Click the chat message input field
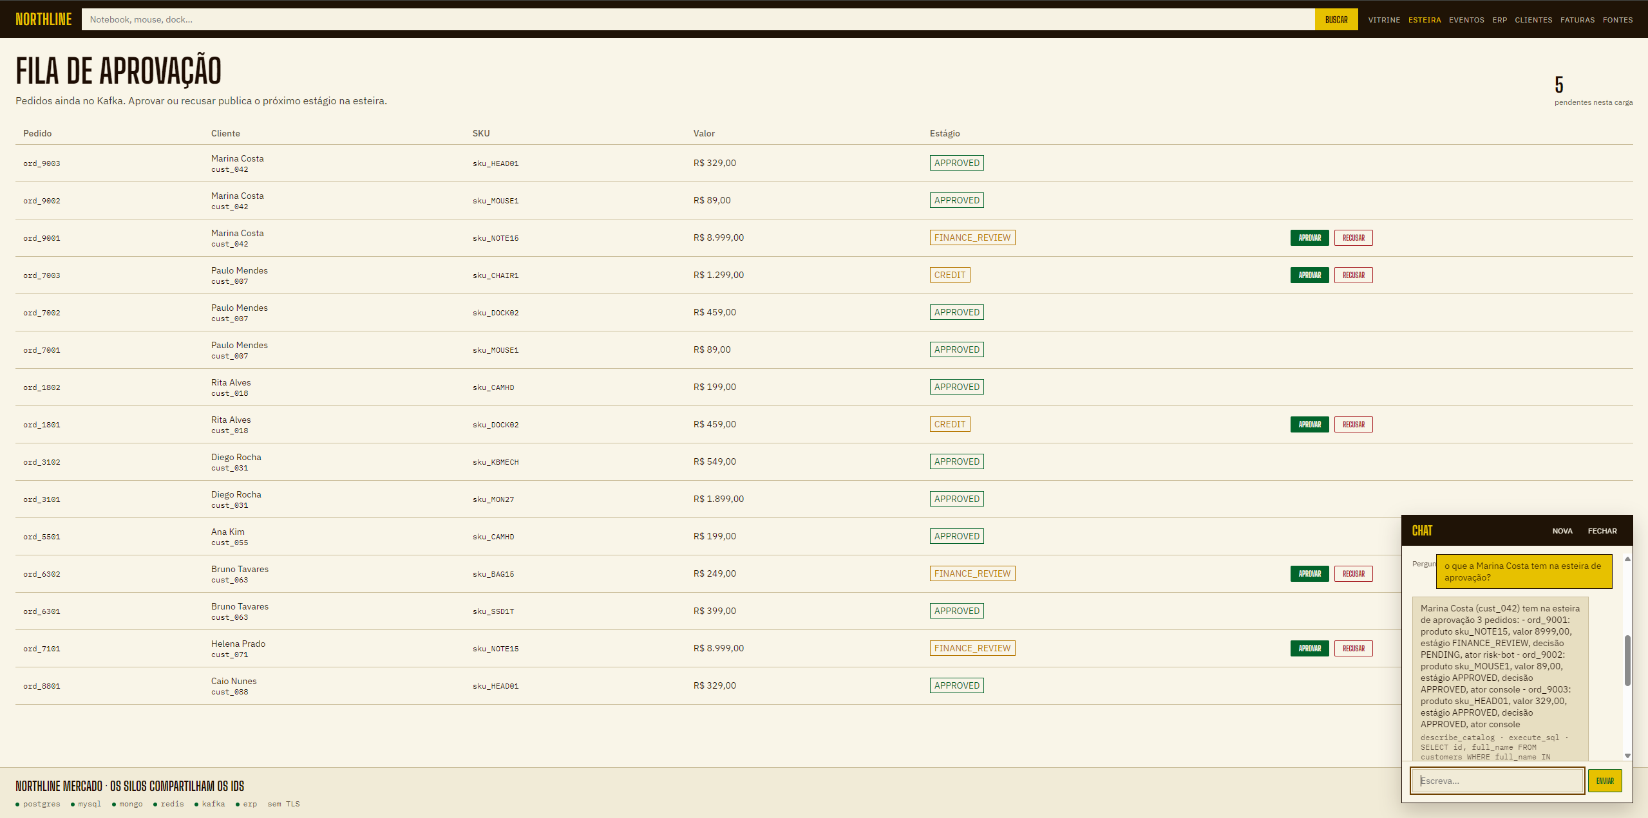This screenshot has height=818, width=1648. (1497, 781)
